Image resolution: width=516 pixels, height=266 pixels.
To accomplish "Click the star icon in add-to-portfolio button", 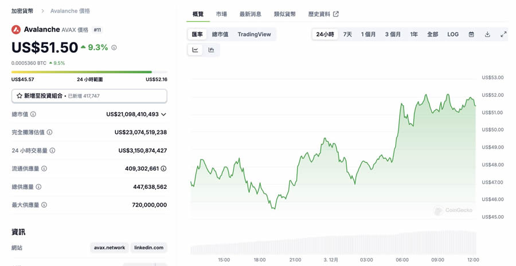I will click(x=19, y=96).
